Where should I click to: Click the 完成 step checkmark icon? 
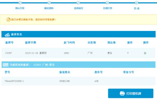click(136, 3)
